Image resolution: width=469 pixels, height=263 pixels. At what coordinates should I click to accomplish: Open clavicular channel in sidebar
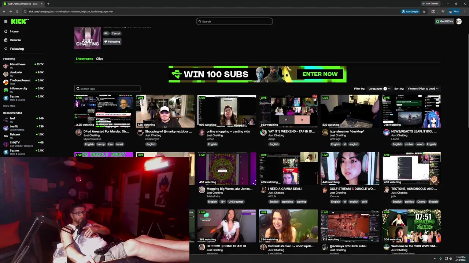[x=23, y=74]
